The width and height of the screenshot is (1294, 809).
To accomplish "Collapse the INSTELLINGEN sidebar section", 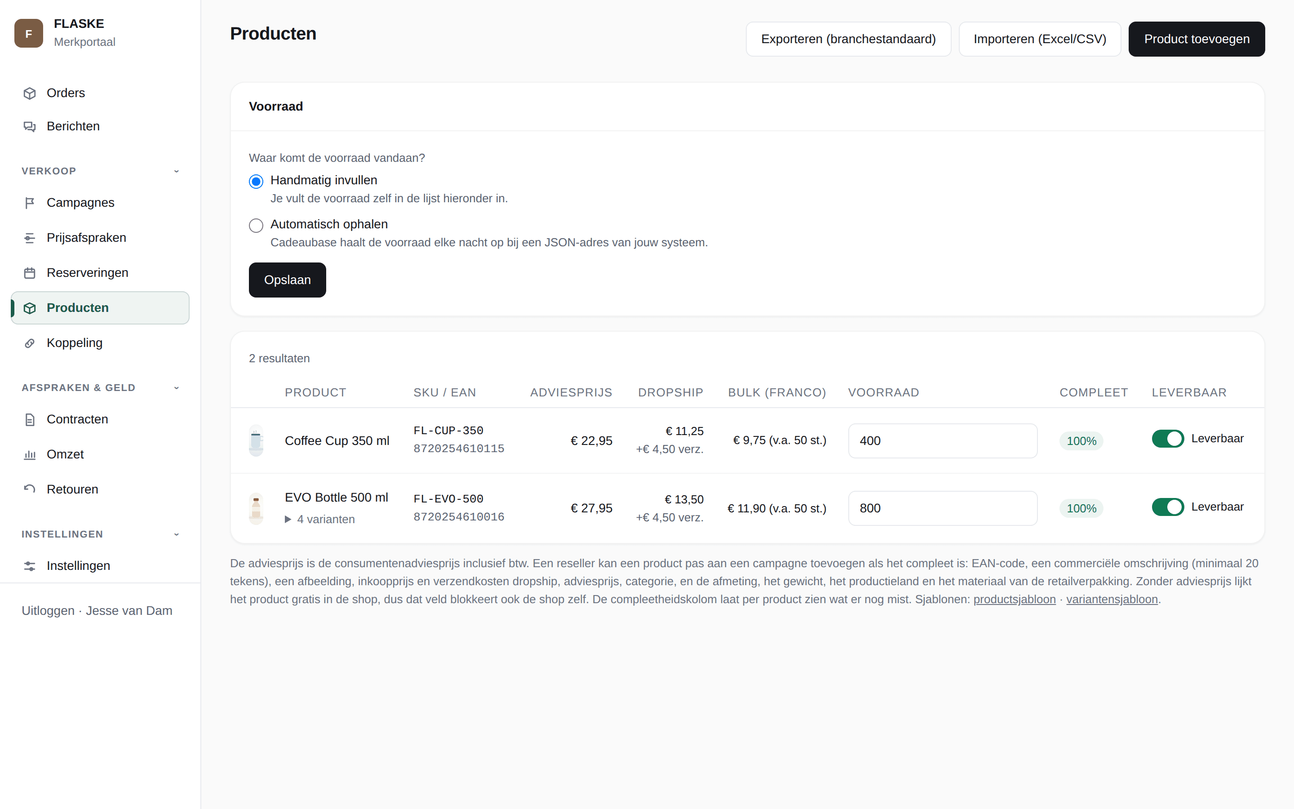I will (177, 534).
